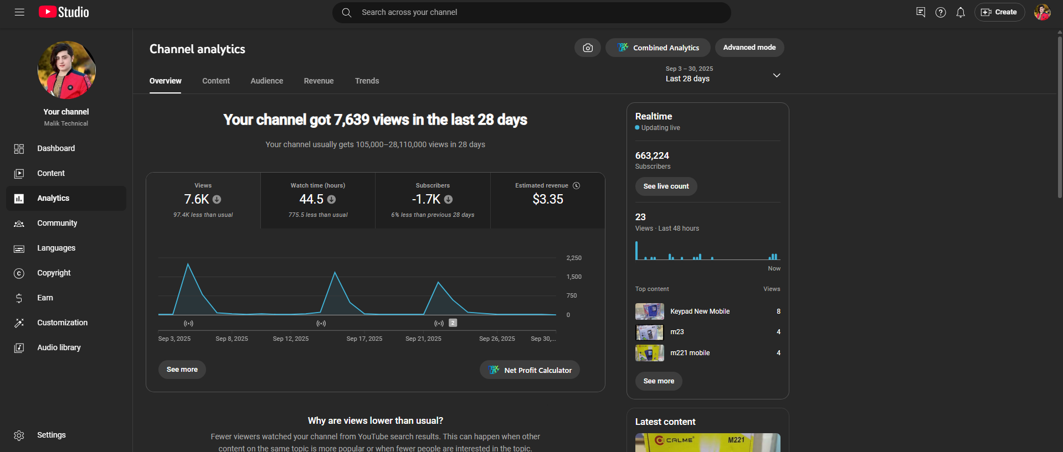Click the channel profile picture in sidebar

pyautogui.click(x=66, y=70)
